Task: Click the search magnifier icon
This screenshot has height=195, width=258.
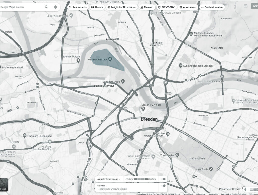Action: [x=47, y=7]
